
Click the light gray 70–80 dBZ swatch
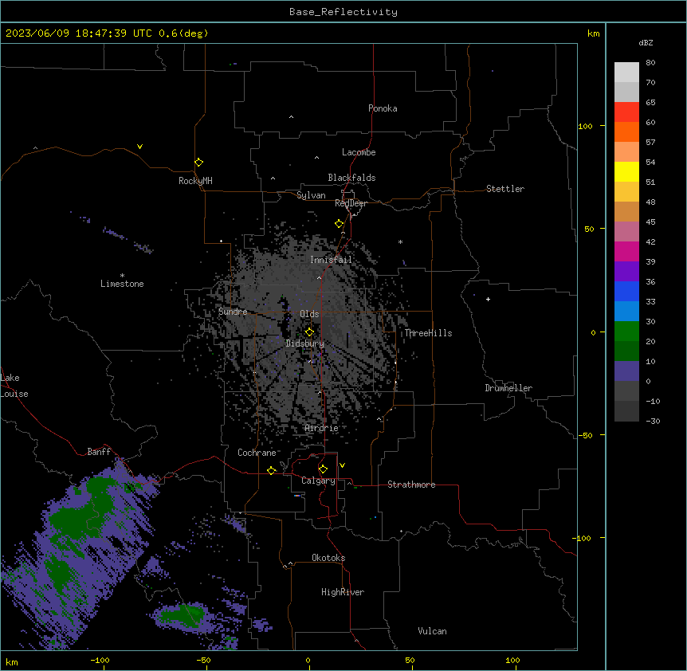pyautogui.click(x=626, y=73)
